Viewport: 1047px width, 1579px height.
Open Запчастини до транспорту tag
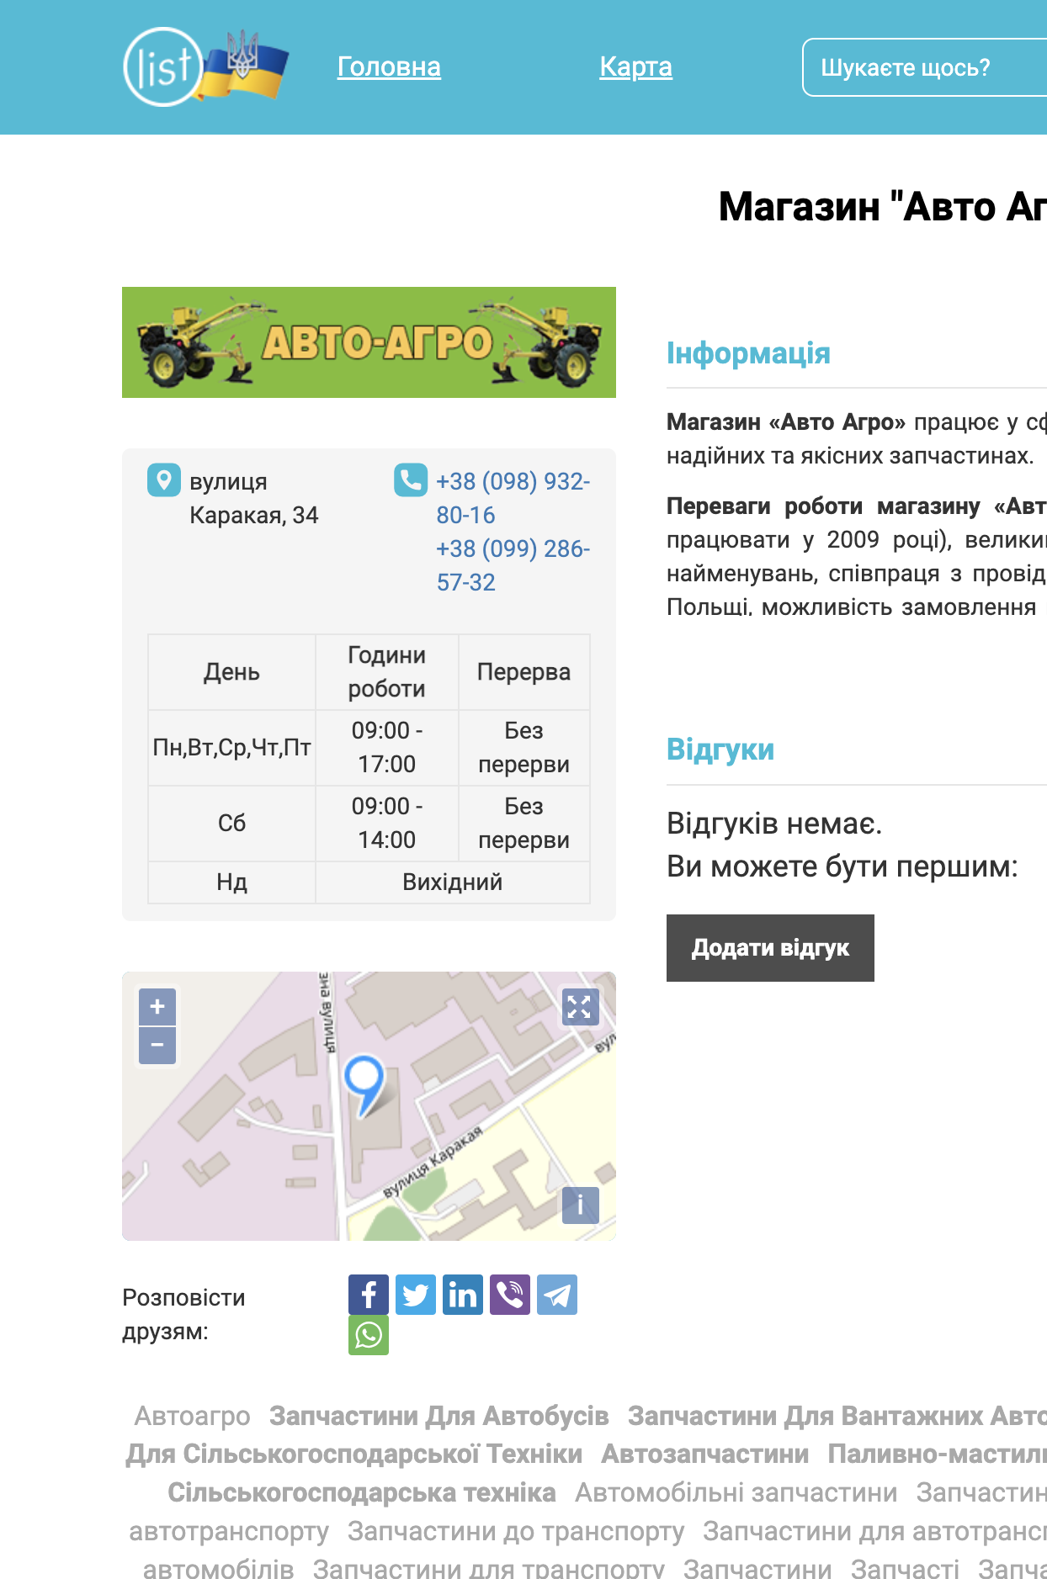coord(516,1531)
